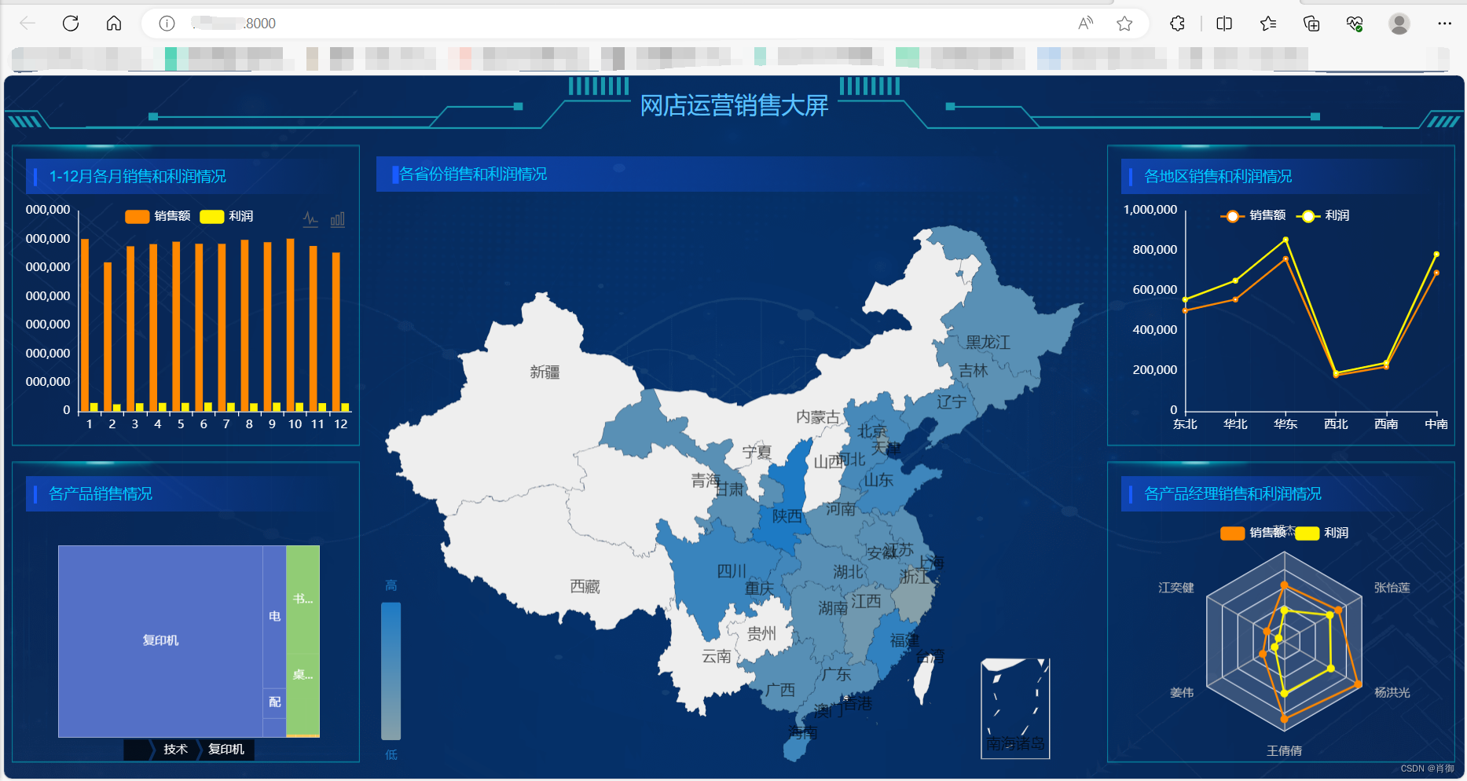Click 复印机 in the treemap breadcrumb
Screen dimensions: 1467x781
(x=226, y=750)
